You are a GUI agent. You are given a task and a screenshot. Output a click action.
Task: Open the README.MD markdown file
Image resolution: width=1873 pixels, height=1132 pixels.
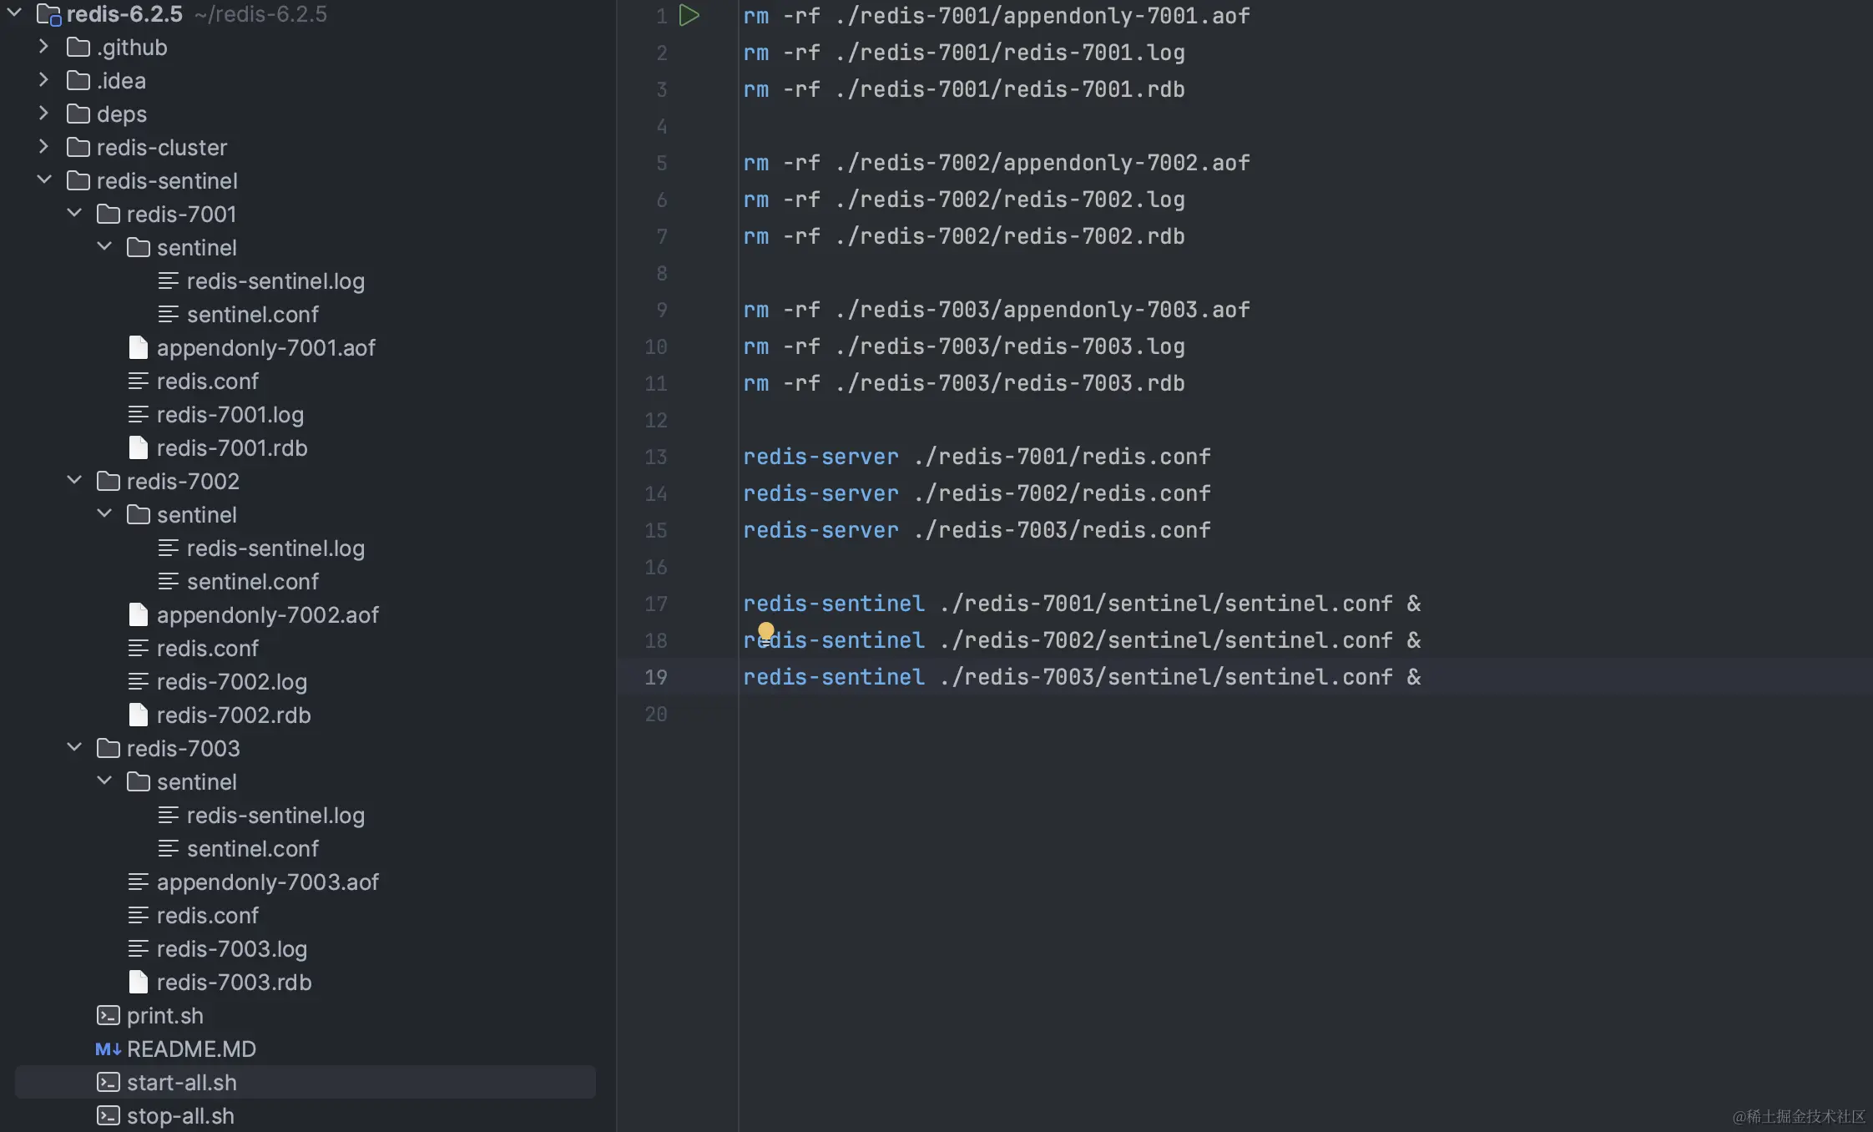191,1049
